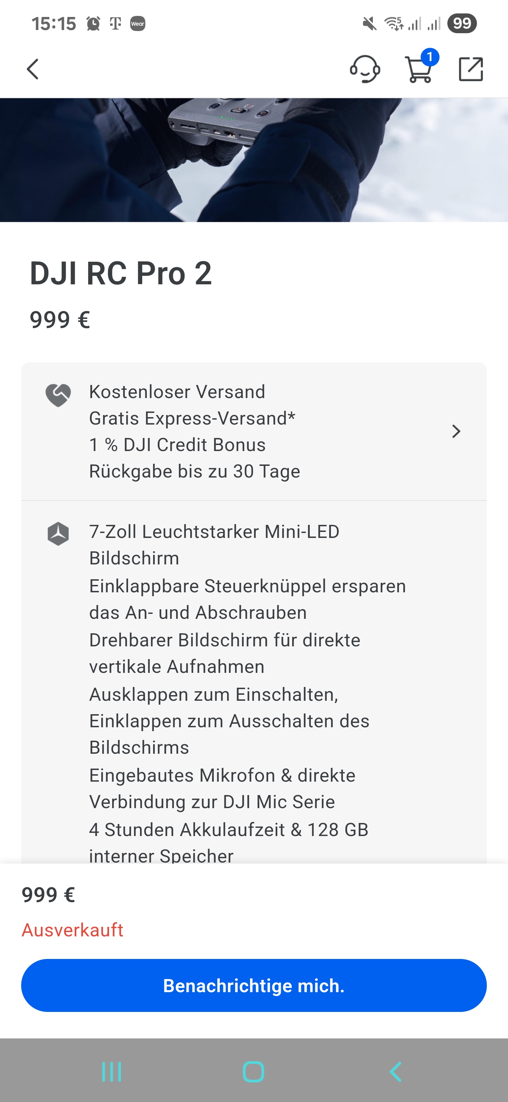508x1102 pixels.
Task: Tap the DJI product highlights icon
Action: (58, 533)
